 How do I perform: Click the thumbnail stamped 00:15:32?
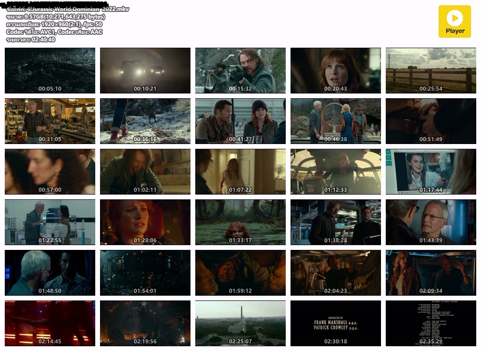pos(240,70)
